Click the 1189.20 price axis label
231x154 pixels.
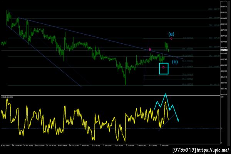[224, 7]
